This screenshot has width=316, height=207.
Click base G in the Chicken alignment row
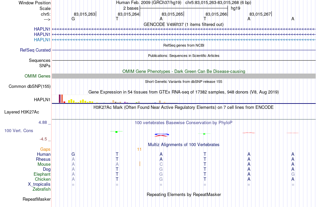[161, 179]
